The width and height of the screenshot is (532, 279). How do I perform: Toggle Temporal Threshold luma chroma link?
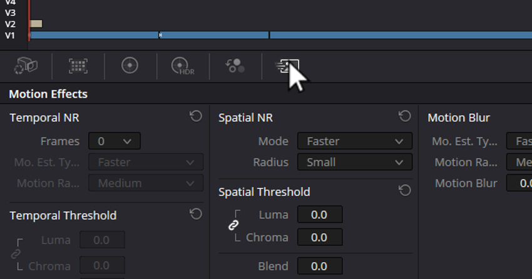pyautogui.click(x=16, y=253)
